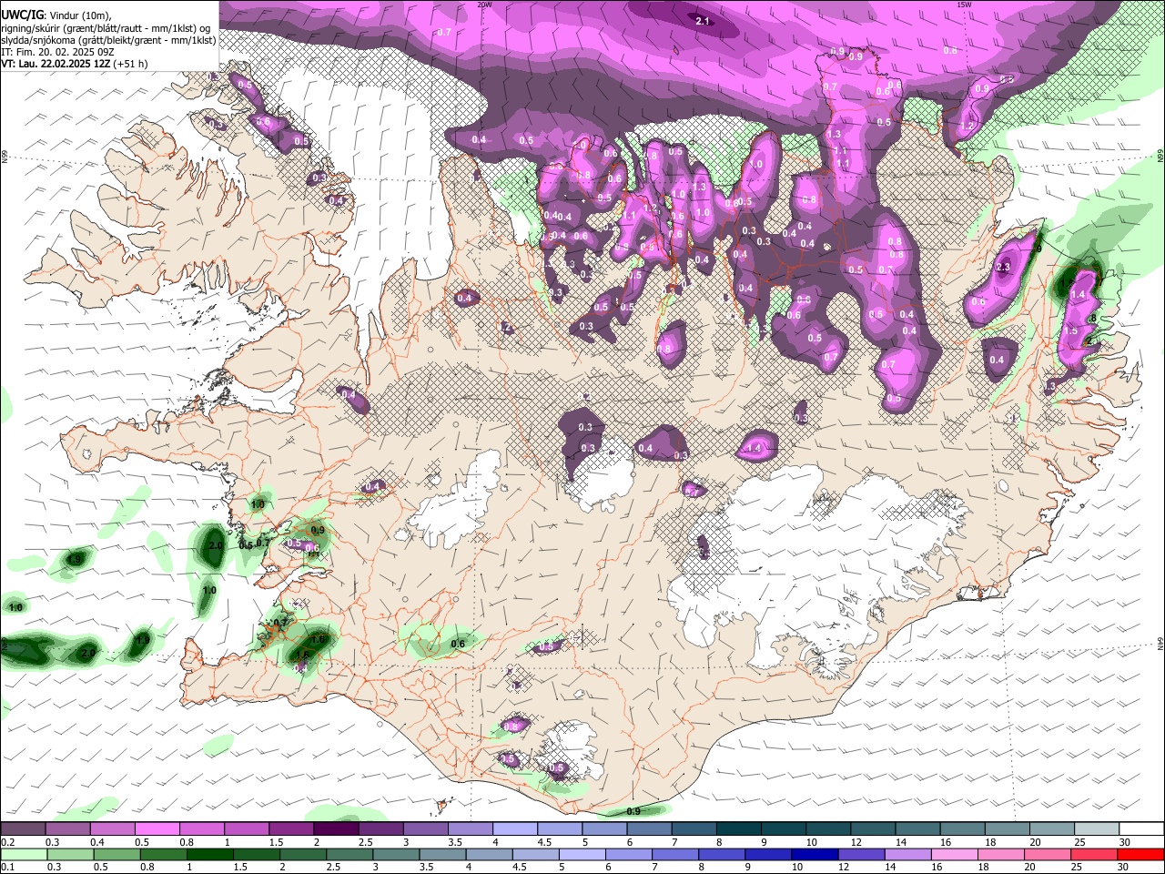The image size is (1165, 874).
Task: Click the 0.1 label under the green scale
Action: (7, 868)
